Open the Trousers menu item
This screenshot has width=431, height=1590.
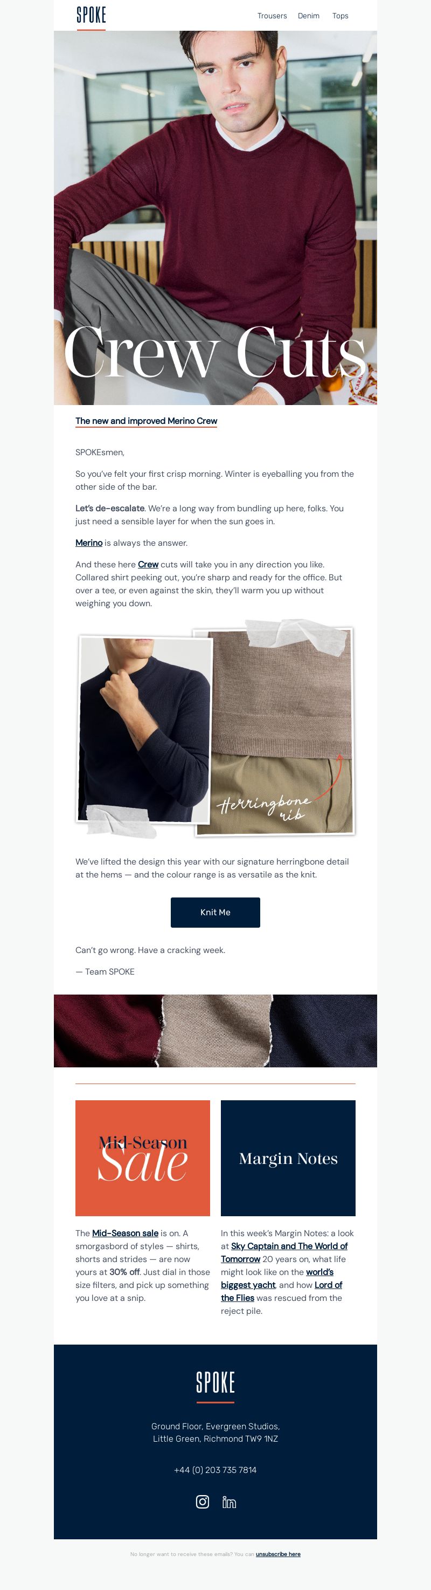coord(272,16)
